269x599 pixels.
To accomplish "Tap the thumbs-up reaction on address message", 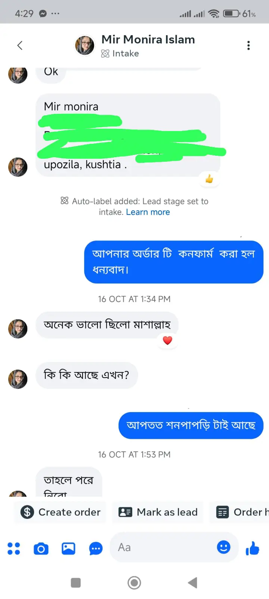I will pos(209,179).
